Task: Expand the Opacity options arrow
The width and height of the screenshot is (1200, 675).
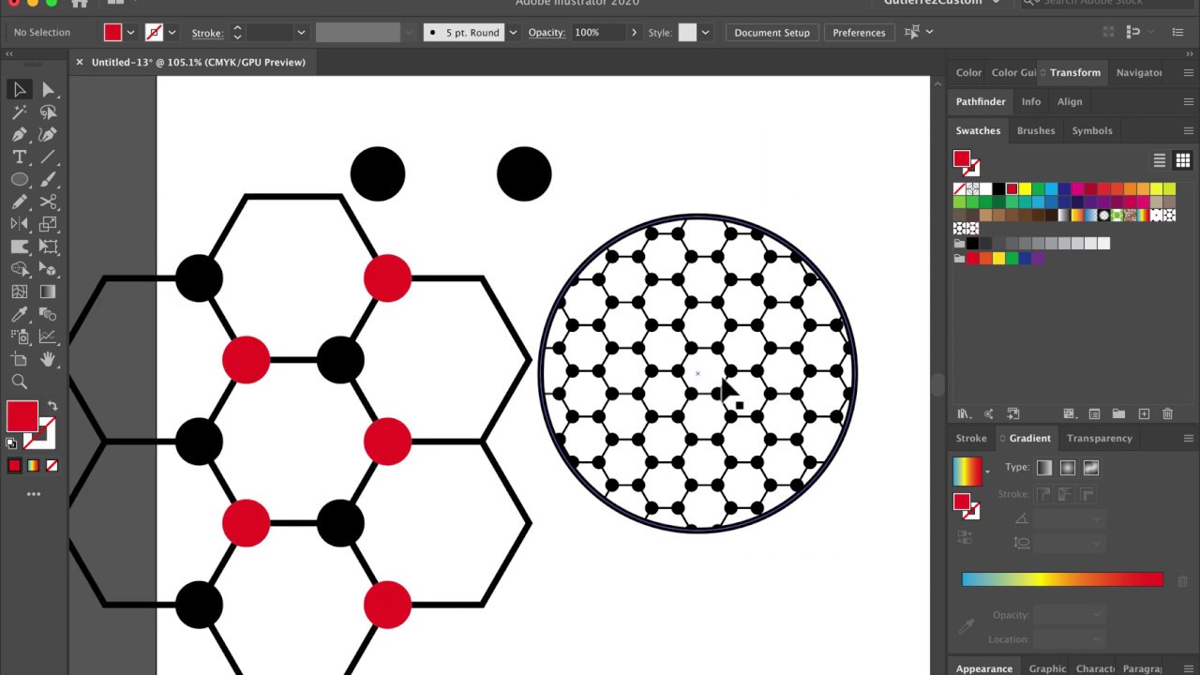Action: point(634,33)
